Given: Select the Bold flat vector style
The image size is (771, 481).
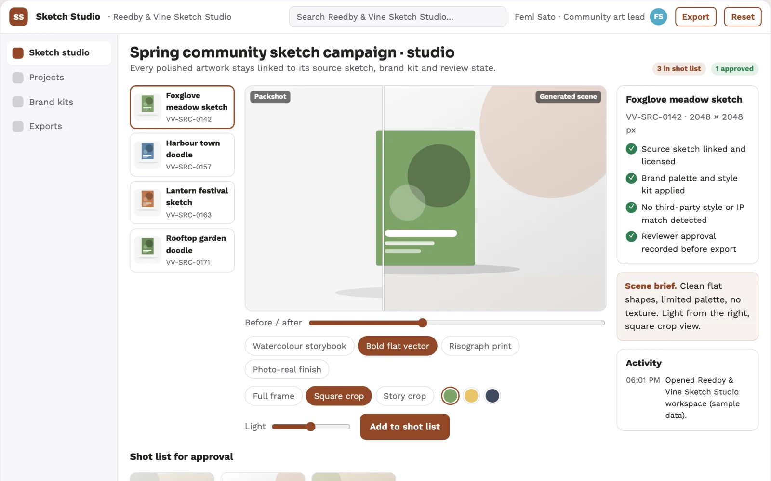Looking at the screenshot, I should (398, 346).
